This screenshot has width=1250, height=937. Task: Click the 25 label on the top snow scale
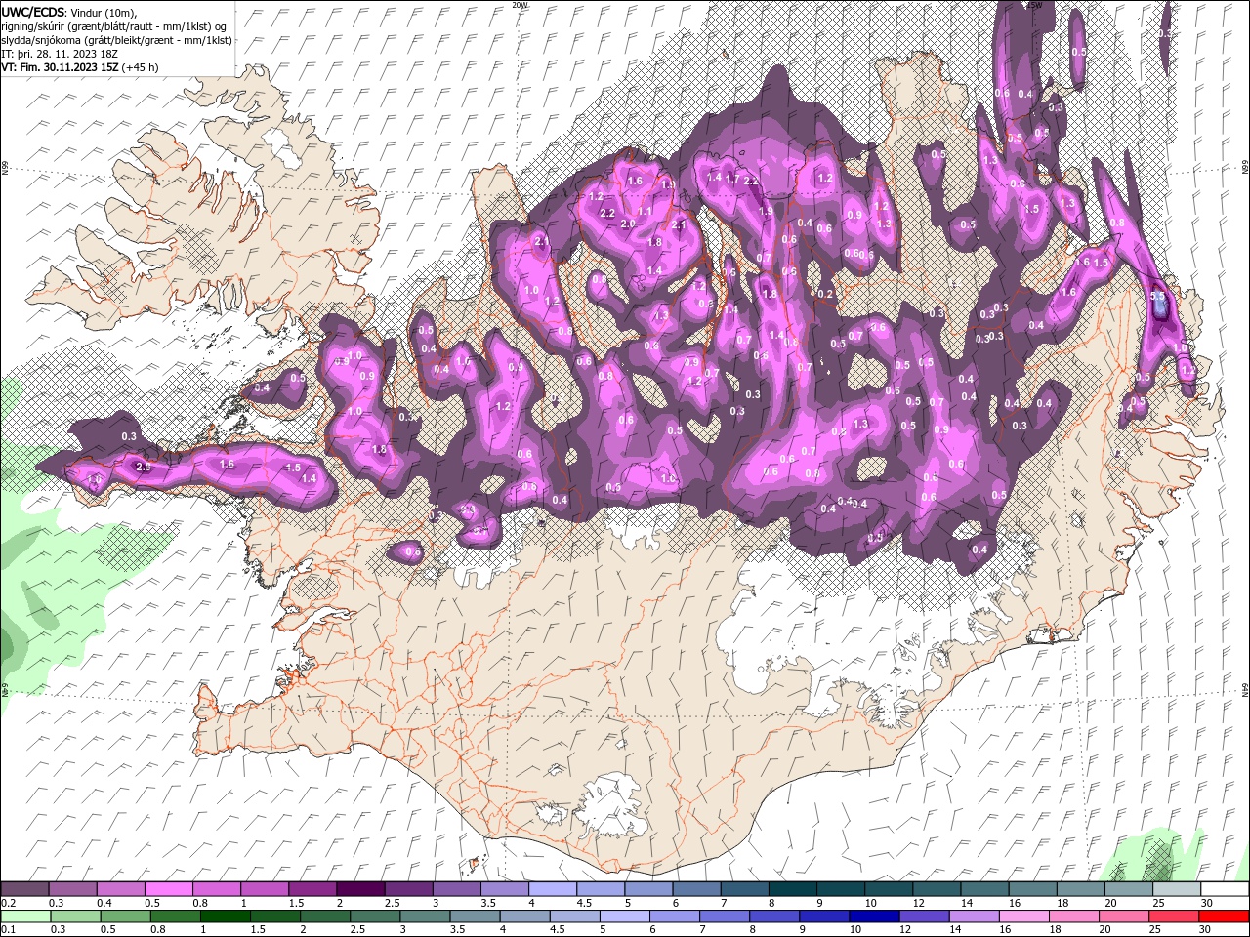[x=1158, y=903]
